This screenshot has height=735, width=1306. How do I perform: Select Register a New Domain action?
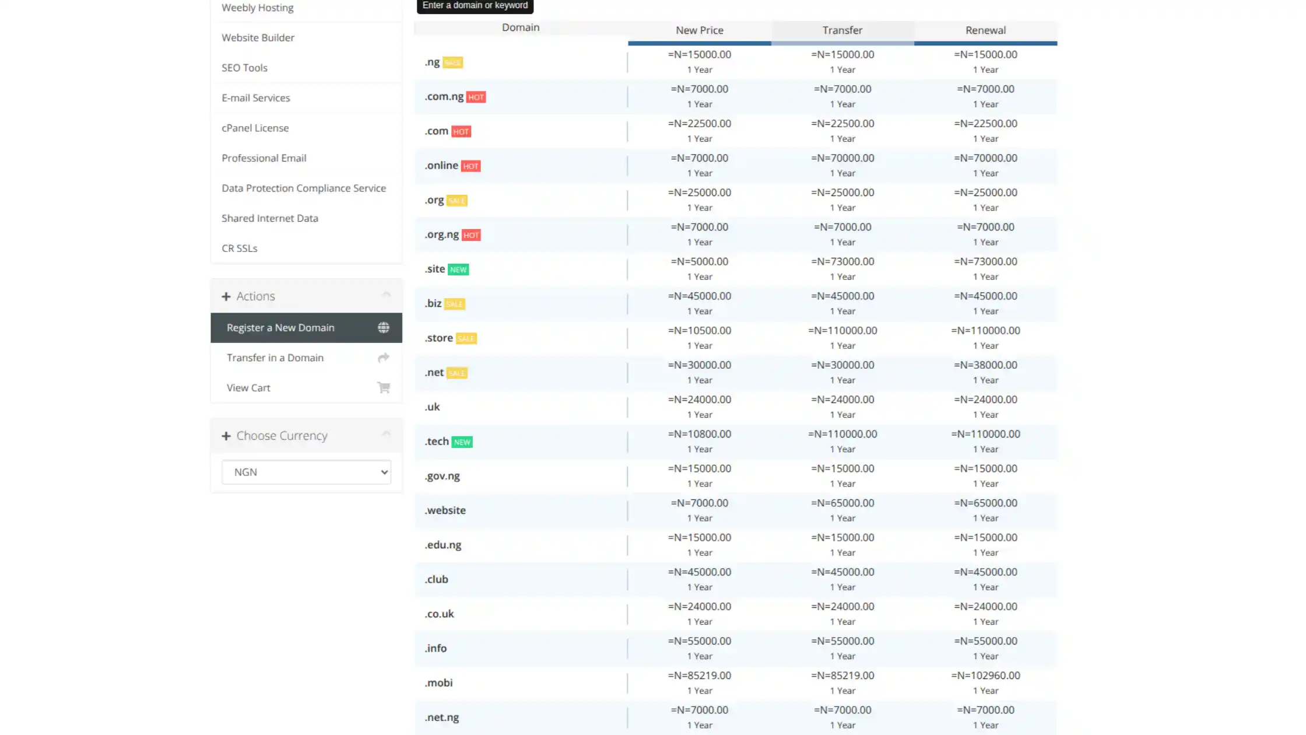coord(306,328)
